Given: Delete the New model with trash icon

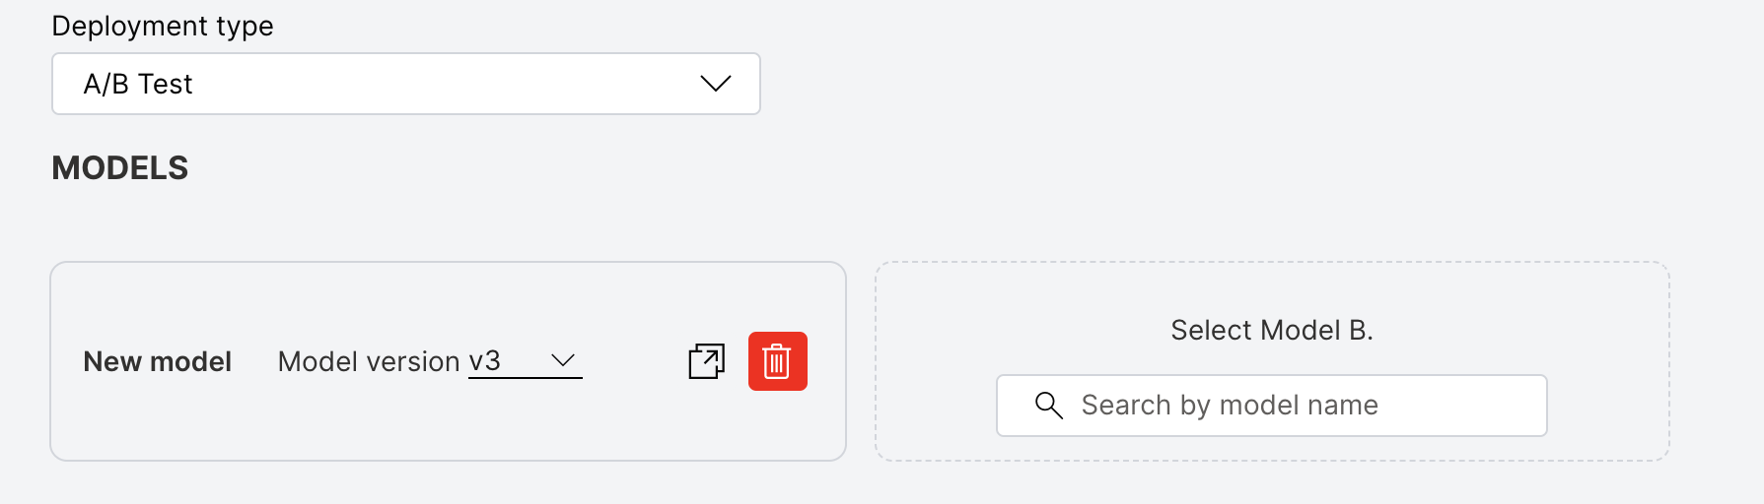Looking at the screenshot, I should click(x=777, y=361).
